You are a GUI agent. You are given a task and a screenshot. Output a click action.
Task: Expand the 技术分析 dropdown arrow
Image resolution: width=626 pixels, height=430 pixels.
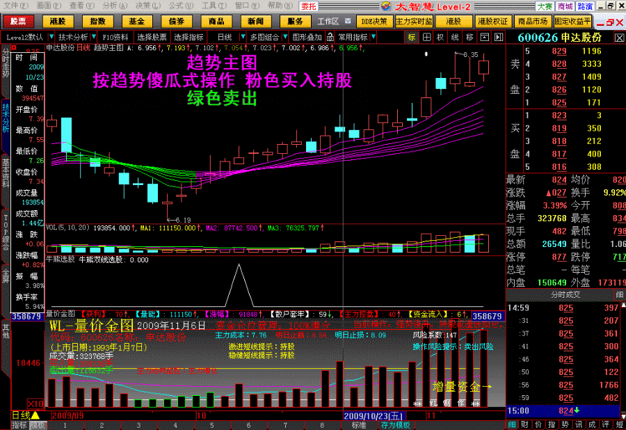click(x=93, y=37)
